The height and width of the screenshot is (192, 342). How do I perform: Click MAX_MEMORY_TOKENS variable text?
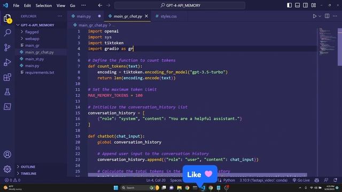[108, 95]
